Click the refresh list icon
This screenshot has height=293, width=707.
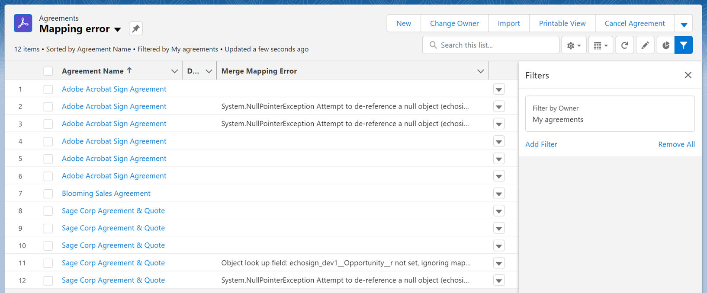[x=624, y=45]
